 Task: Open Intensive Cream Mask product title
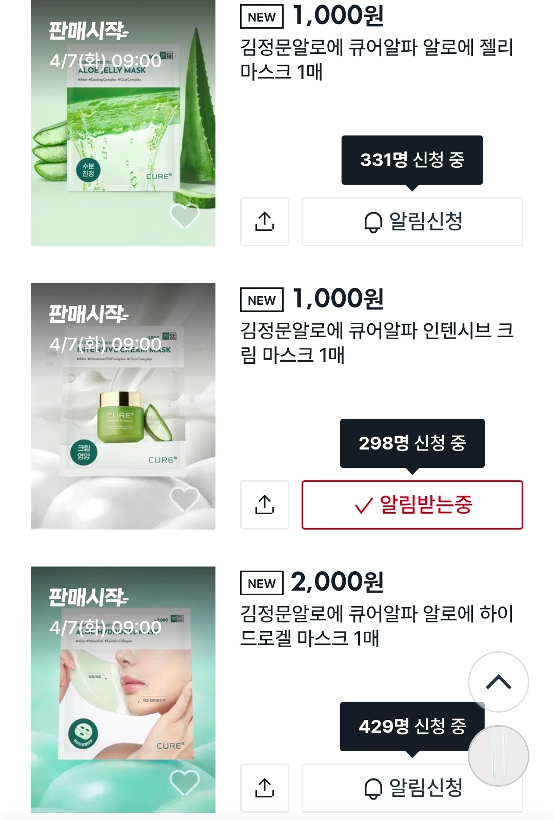[x=377, y=343]
